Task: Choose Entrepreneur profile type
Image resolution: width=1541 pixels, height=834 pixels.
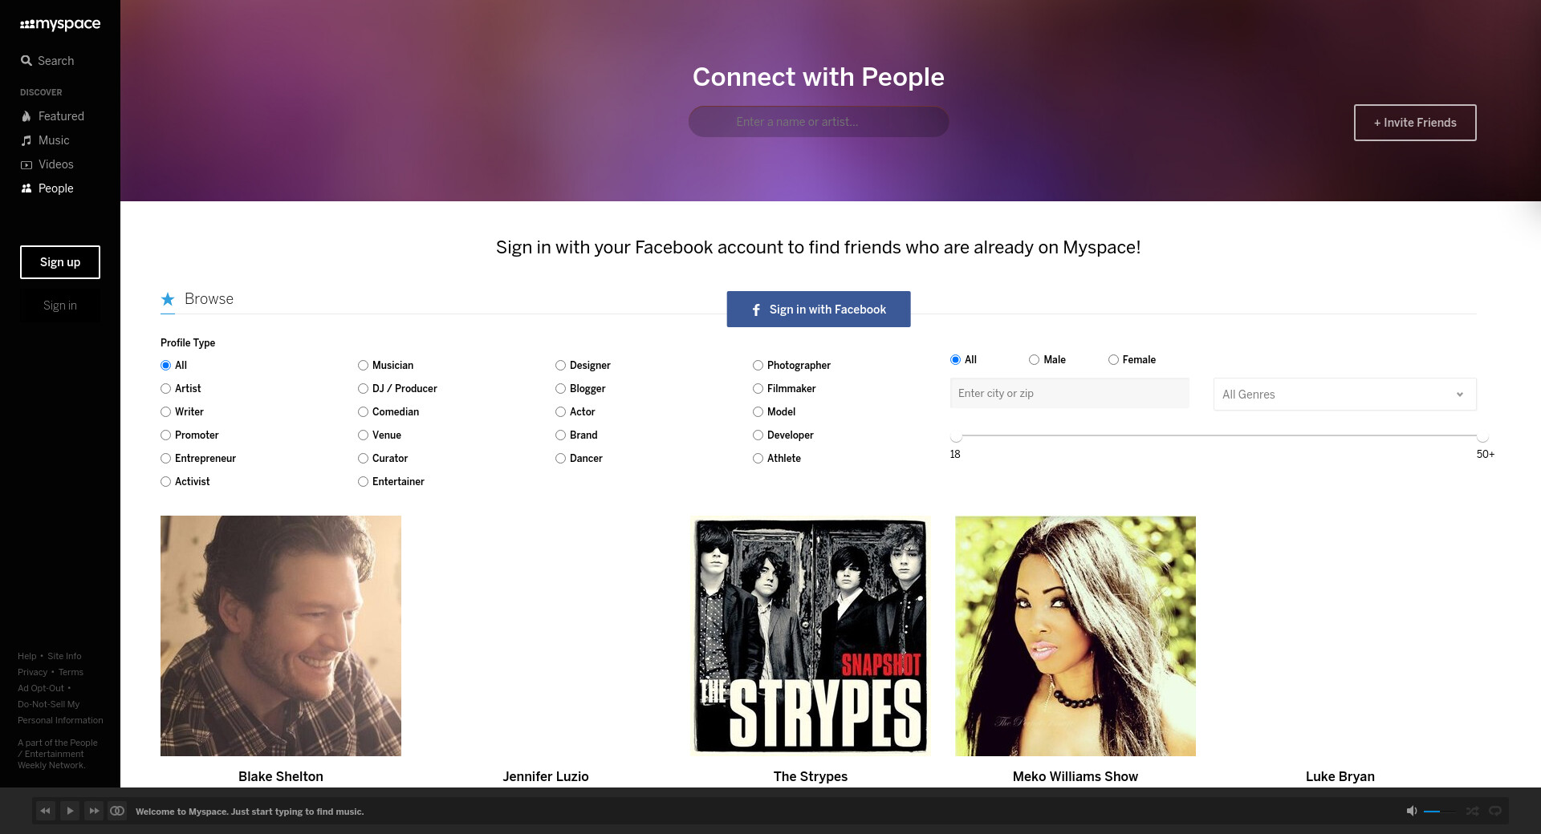Action: pos(165,459)
